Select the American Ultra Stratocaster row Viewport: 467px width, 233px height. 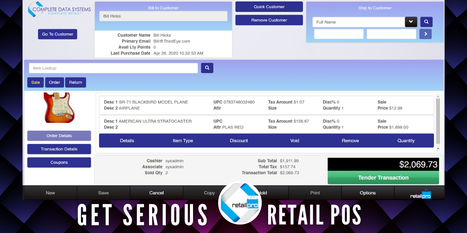[267, 124]
